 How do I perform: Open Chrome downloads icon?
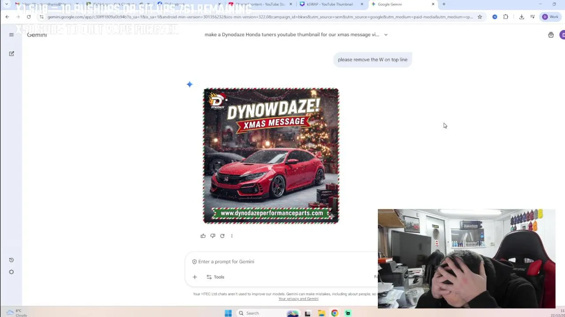[x=522, y=17]
